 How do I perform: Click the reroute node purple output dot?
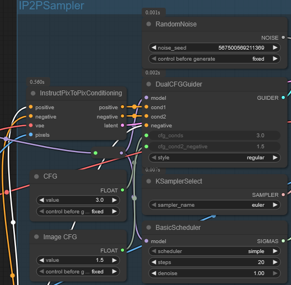pos(121,153)
